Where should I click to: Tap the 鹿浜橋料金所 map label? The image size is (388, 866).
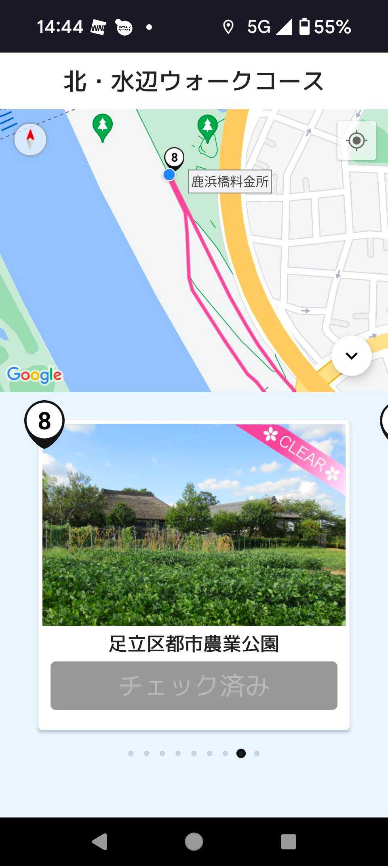coord(230,182)
